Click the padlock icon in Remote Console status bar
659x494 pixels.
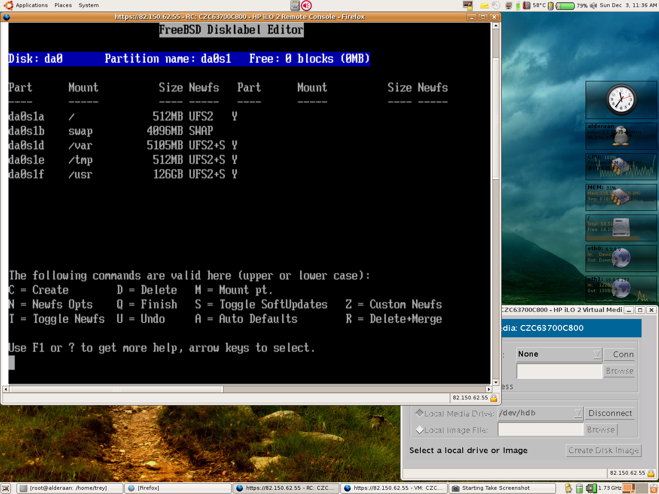coord(494,398)
